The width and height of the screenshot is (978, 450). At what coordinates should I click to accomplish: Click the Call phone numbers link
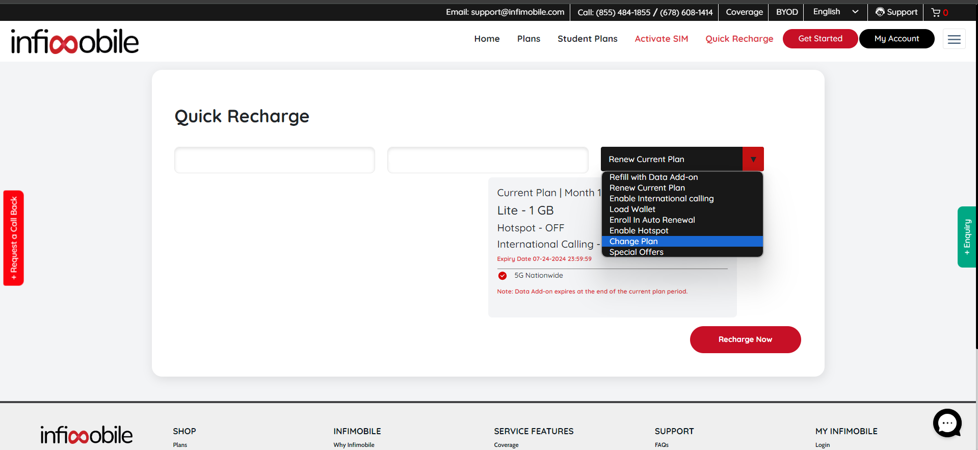pyautogui.click(x=645, y=12)
